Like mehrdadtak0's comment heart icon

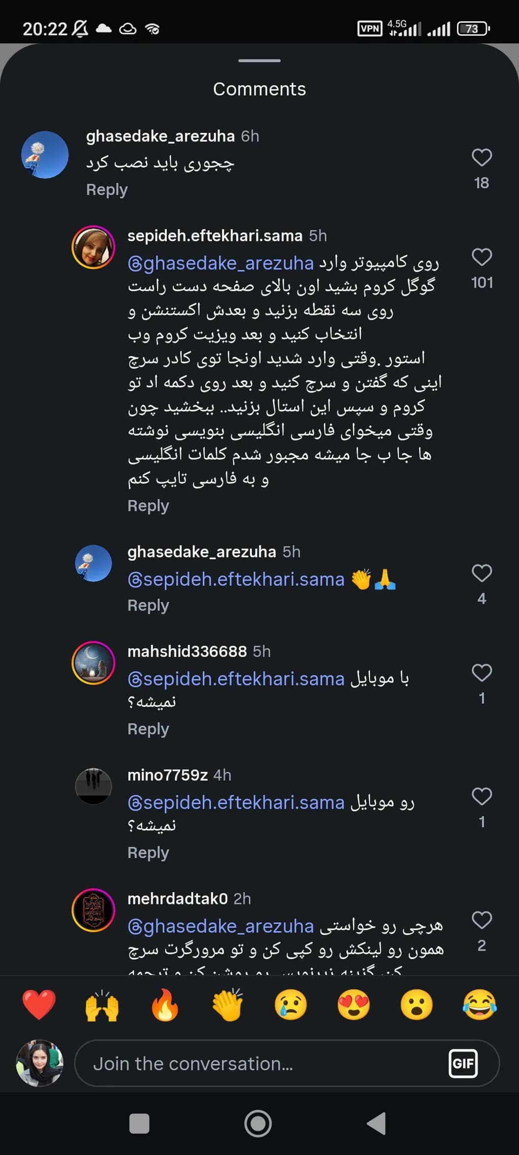tap(481, 920)
